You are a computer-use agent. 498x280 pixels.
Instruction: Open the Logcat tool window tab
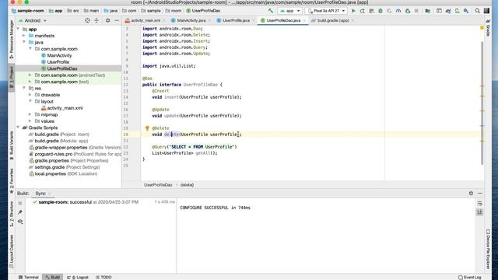(78, 277)
